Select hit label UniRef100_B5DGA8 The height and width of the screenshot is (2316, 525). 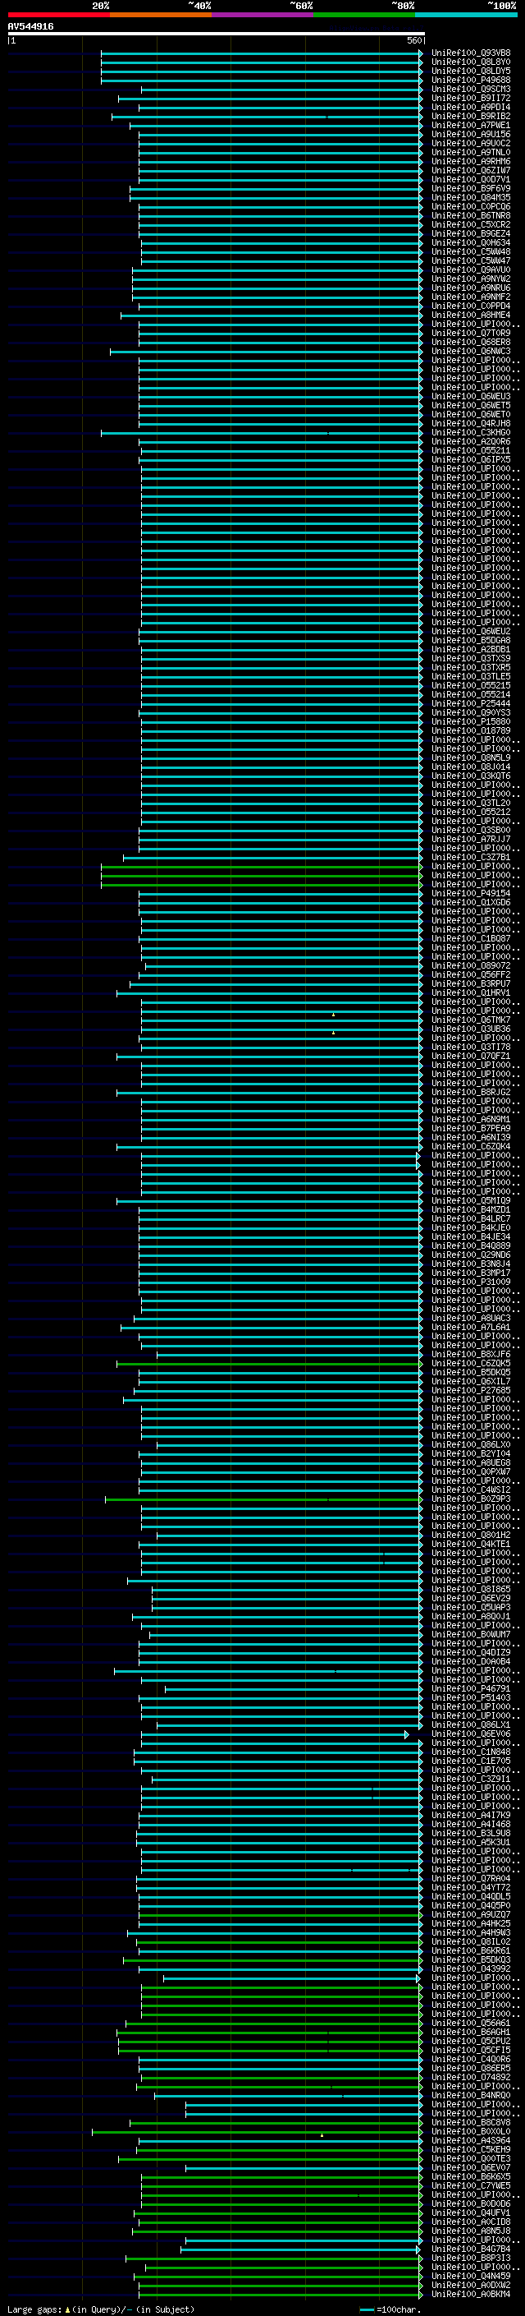(x=470, y=640)
